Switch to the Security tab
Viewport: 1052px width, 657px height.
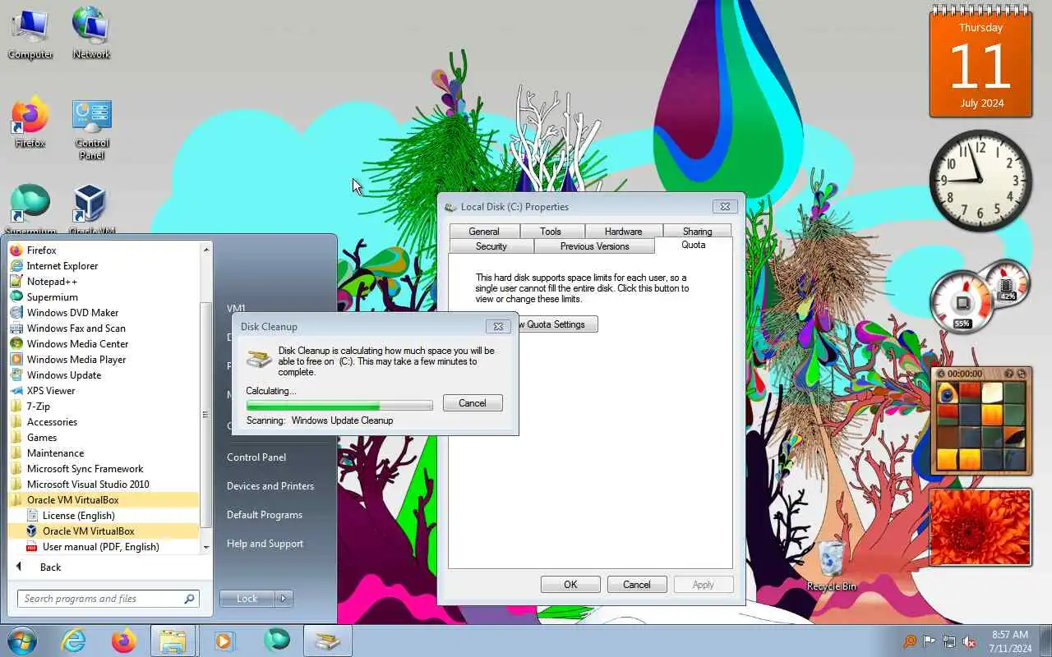coord(491,246)
